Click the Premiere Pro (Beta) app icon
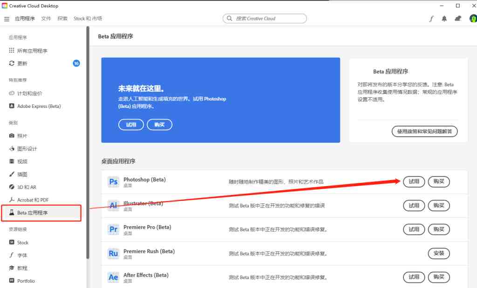The height and width of the screenshot is (288, 477). click(113, 229)
